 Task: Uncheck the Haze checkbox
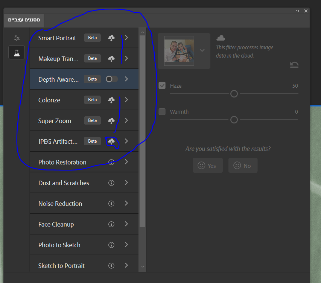pyautogui.click(x=162, y=85)
